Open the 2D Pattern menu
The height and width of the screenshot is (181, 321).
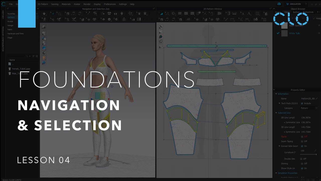pos(43,4)
